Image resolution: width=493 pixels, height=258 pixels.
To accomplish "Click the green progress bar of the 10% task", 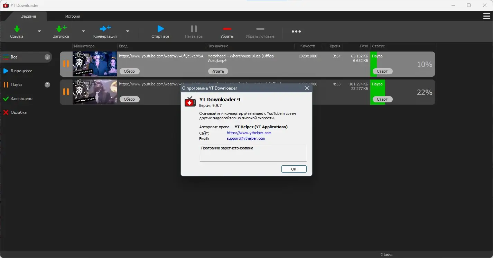I will pyautogui.click(x=373, y=64).
